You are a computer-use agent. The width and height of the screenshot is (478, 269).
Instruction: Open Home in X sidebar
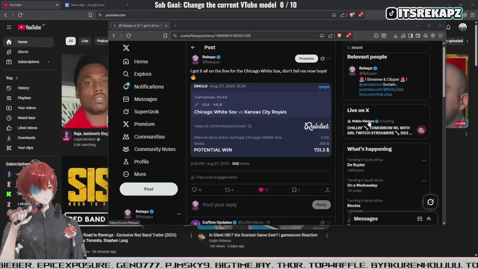(136, 62)
